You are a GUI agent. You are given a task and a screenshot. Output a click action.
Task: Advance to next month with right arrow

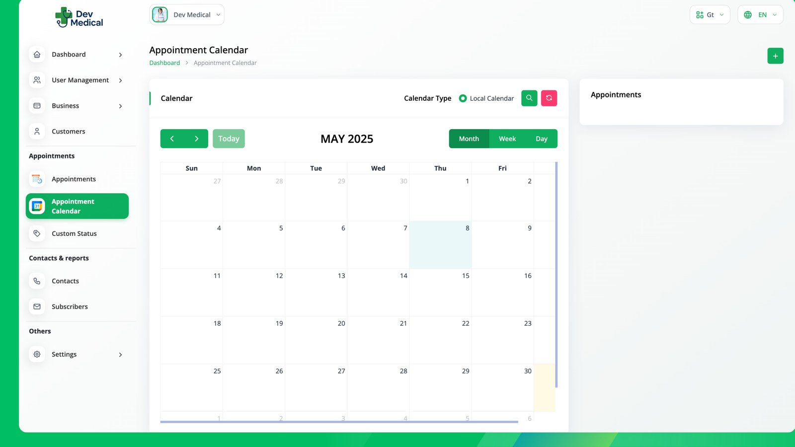tap(197, 139)
